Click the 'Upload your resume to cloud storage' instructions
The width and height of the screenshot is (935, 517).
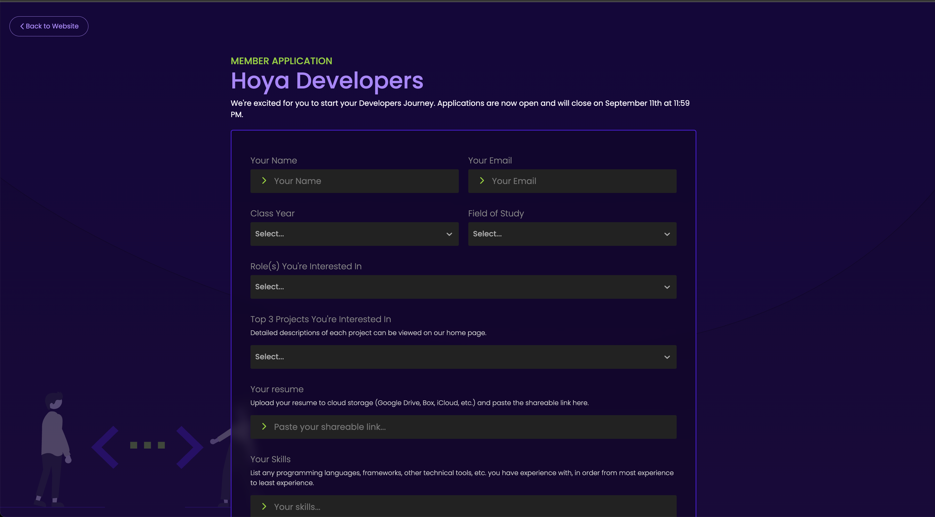[x=420, y=403]
